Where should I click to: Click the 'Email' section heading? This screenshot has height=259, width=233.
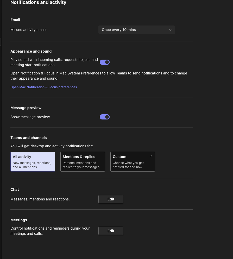(x=15, y=20)
